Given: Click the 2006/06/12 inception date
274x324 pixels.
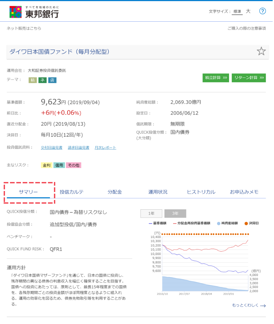Looking at the screenshot, I should click(184, 113).
